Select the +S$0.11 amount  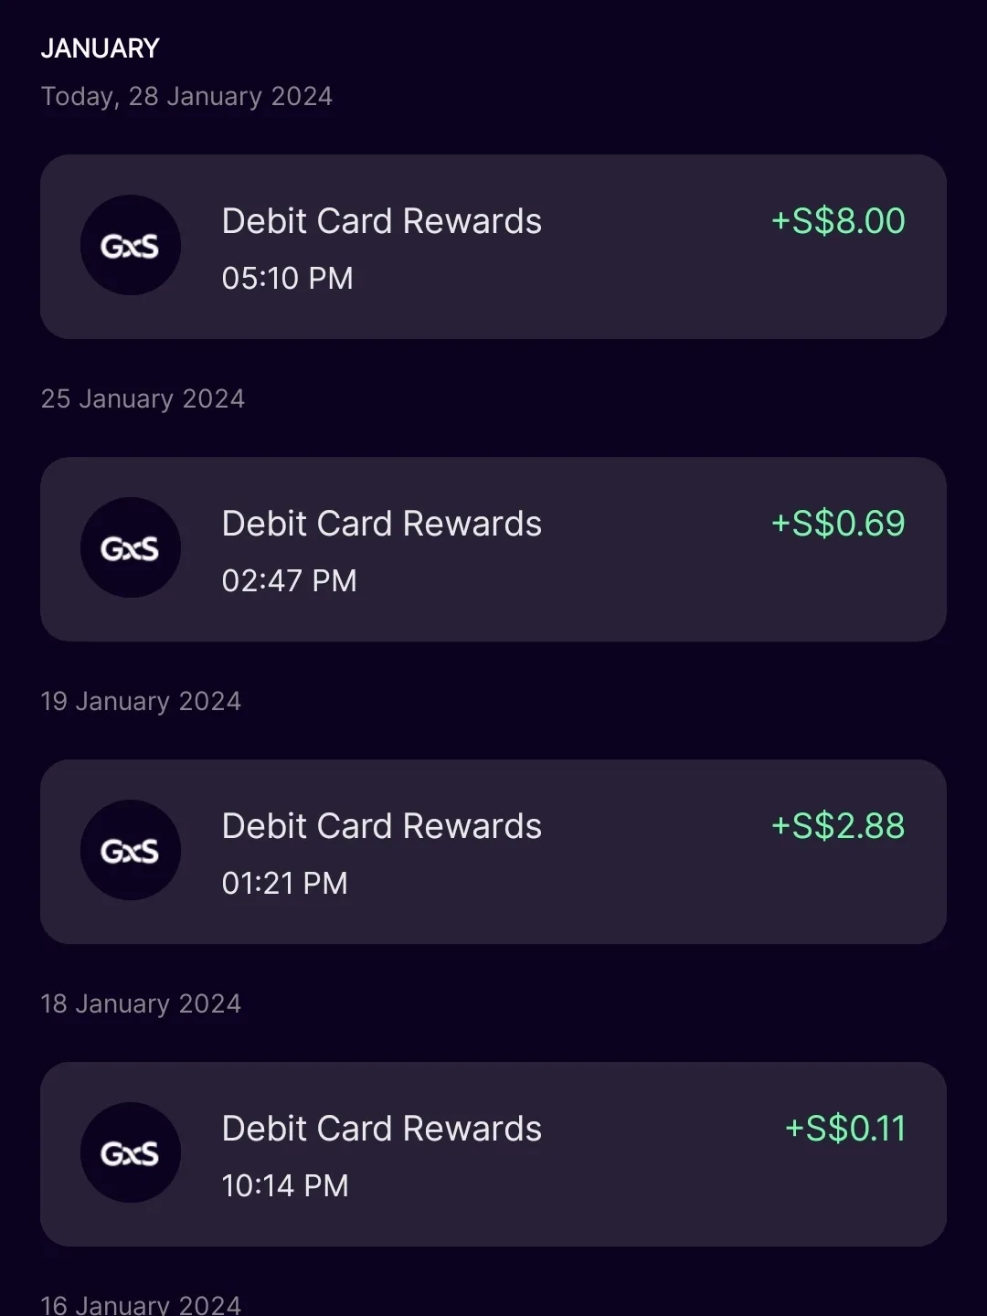(845, 1129)
